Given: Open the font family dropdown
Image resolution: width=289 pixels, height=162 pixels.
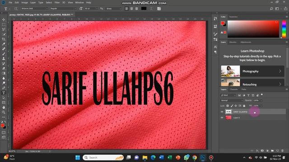Looking at the screenshot, I should pos(34,9).
